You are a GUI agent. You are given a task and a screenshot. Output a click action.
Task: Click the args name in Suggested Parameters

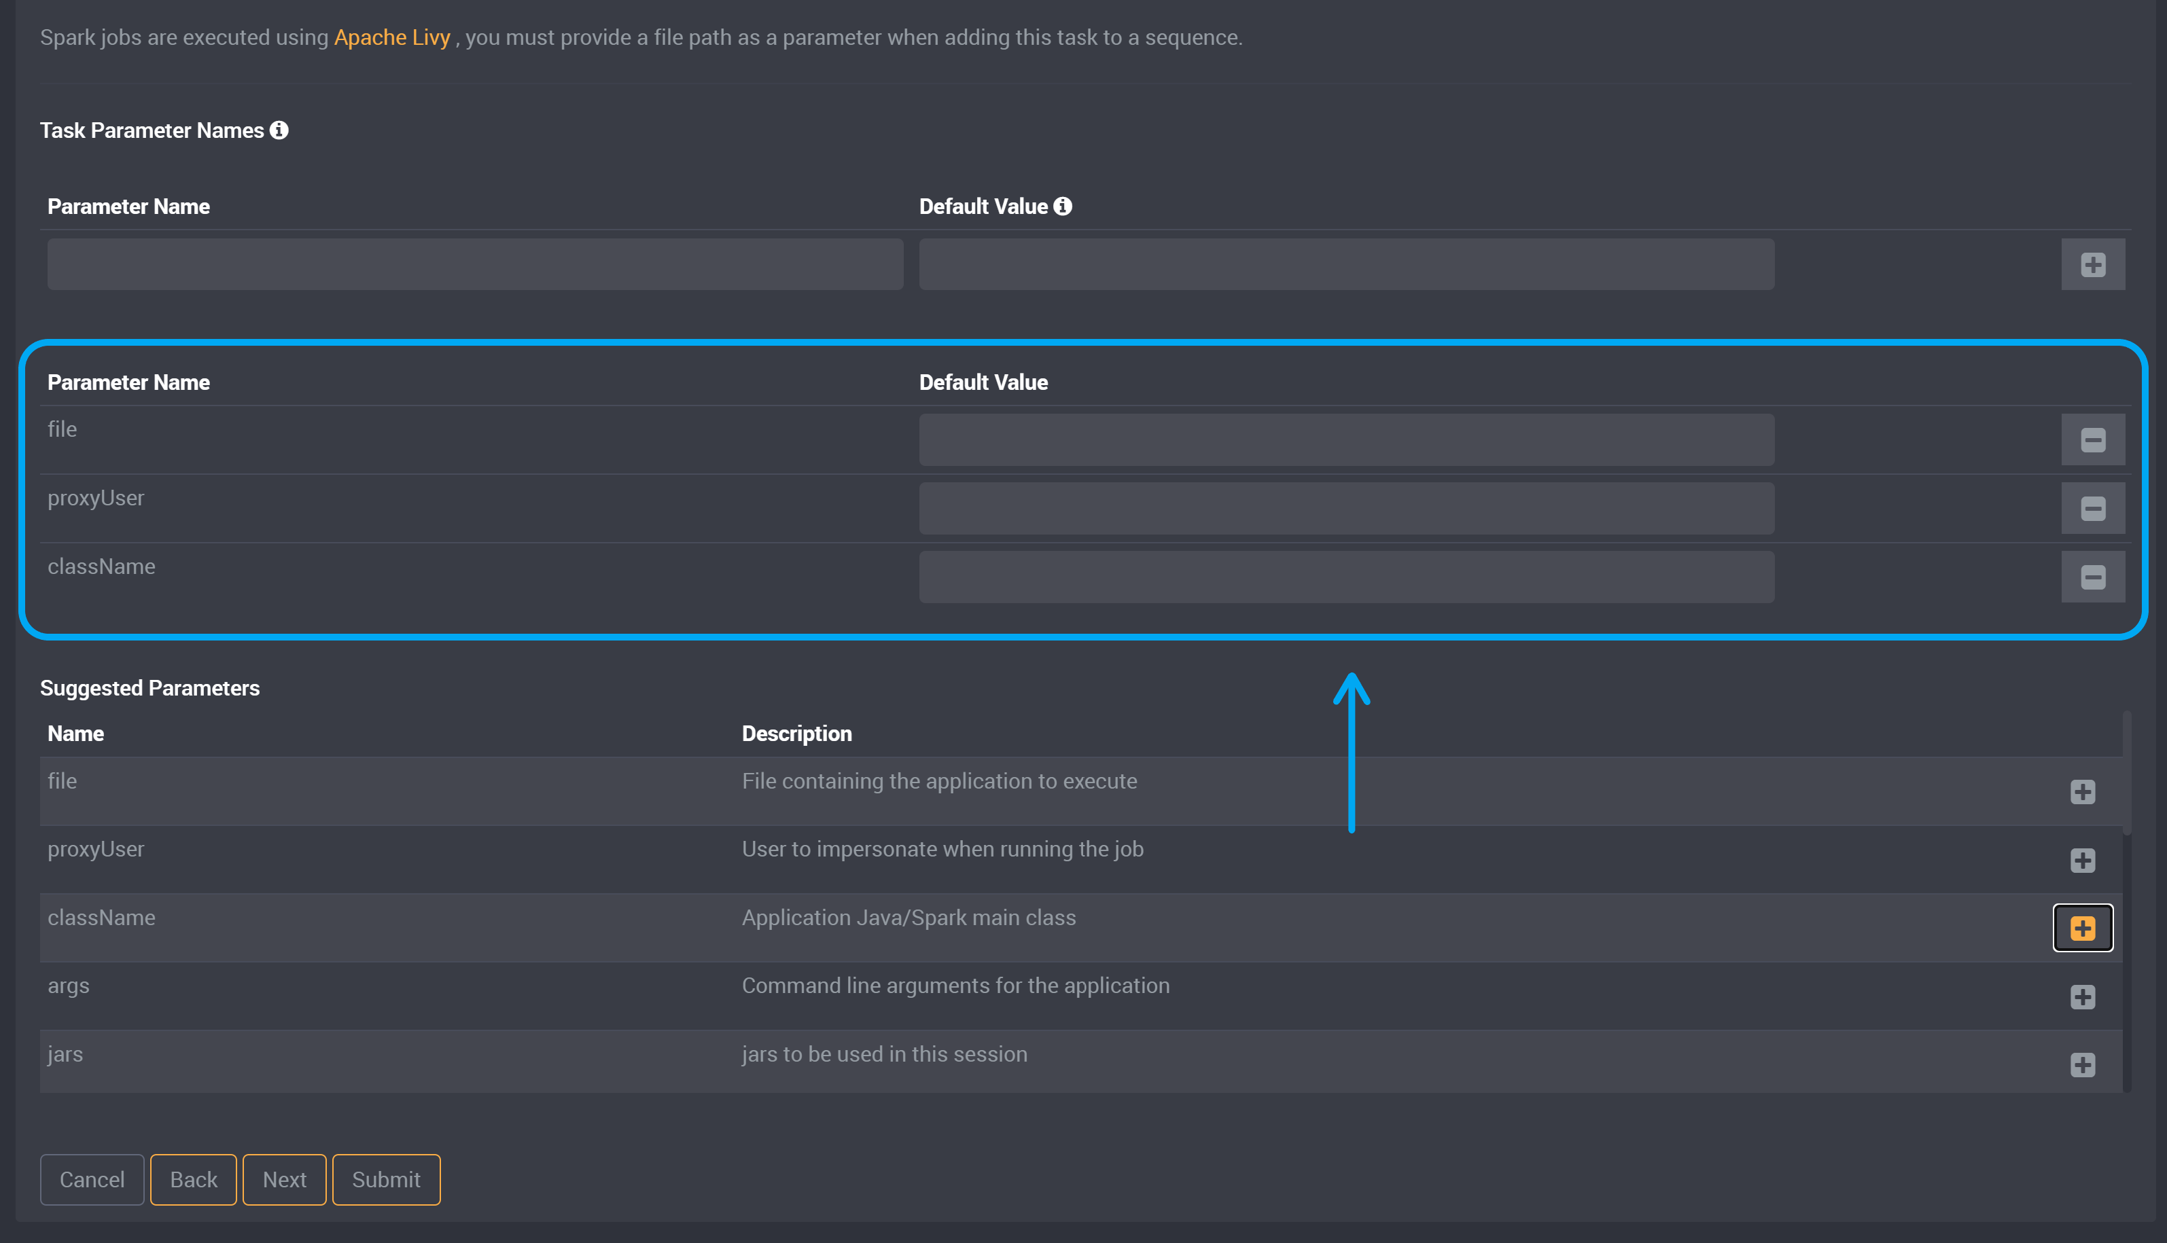coord(69,986)
